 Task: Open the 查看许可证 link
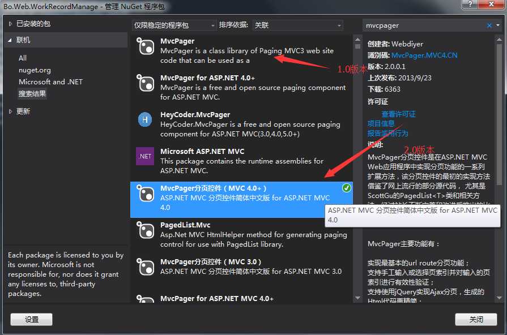pos(399,114)
